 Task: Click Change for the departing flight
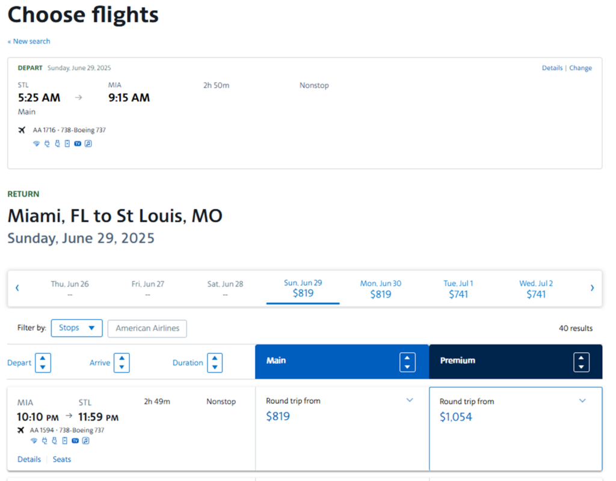point(581,68)
